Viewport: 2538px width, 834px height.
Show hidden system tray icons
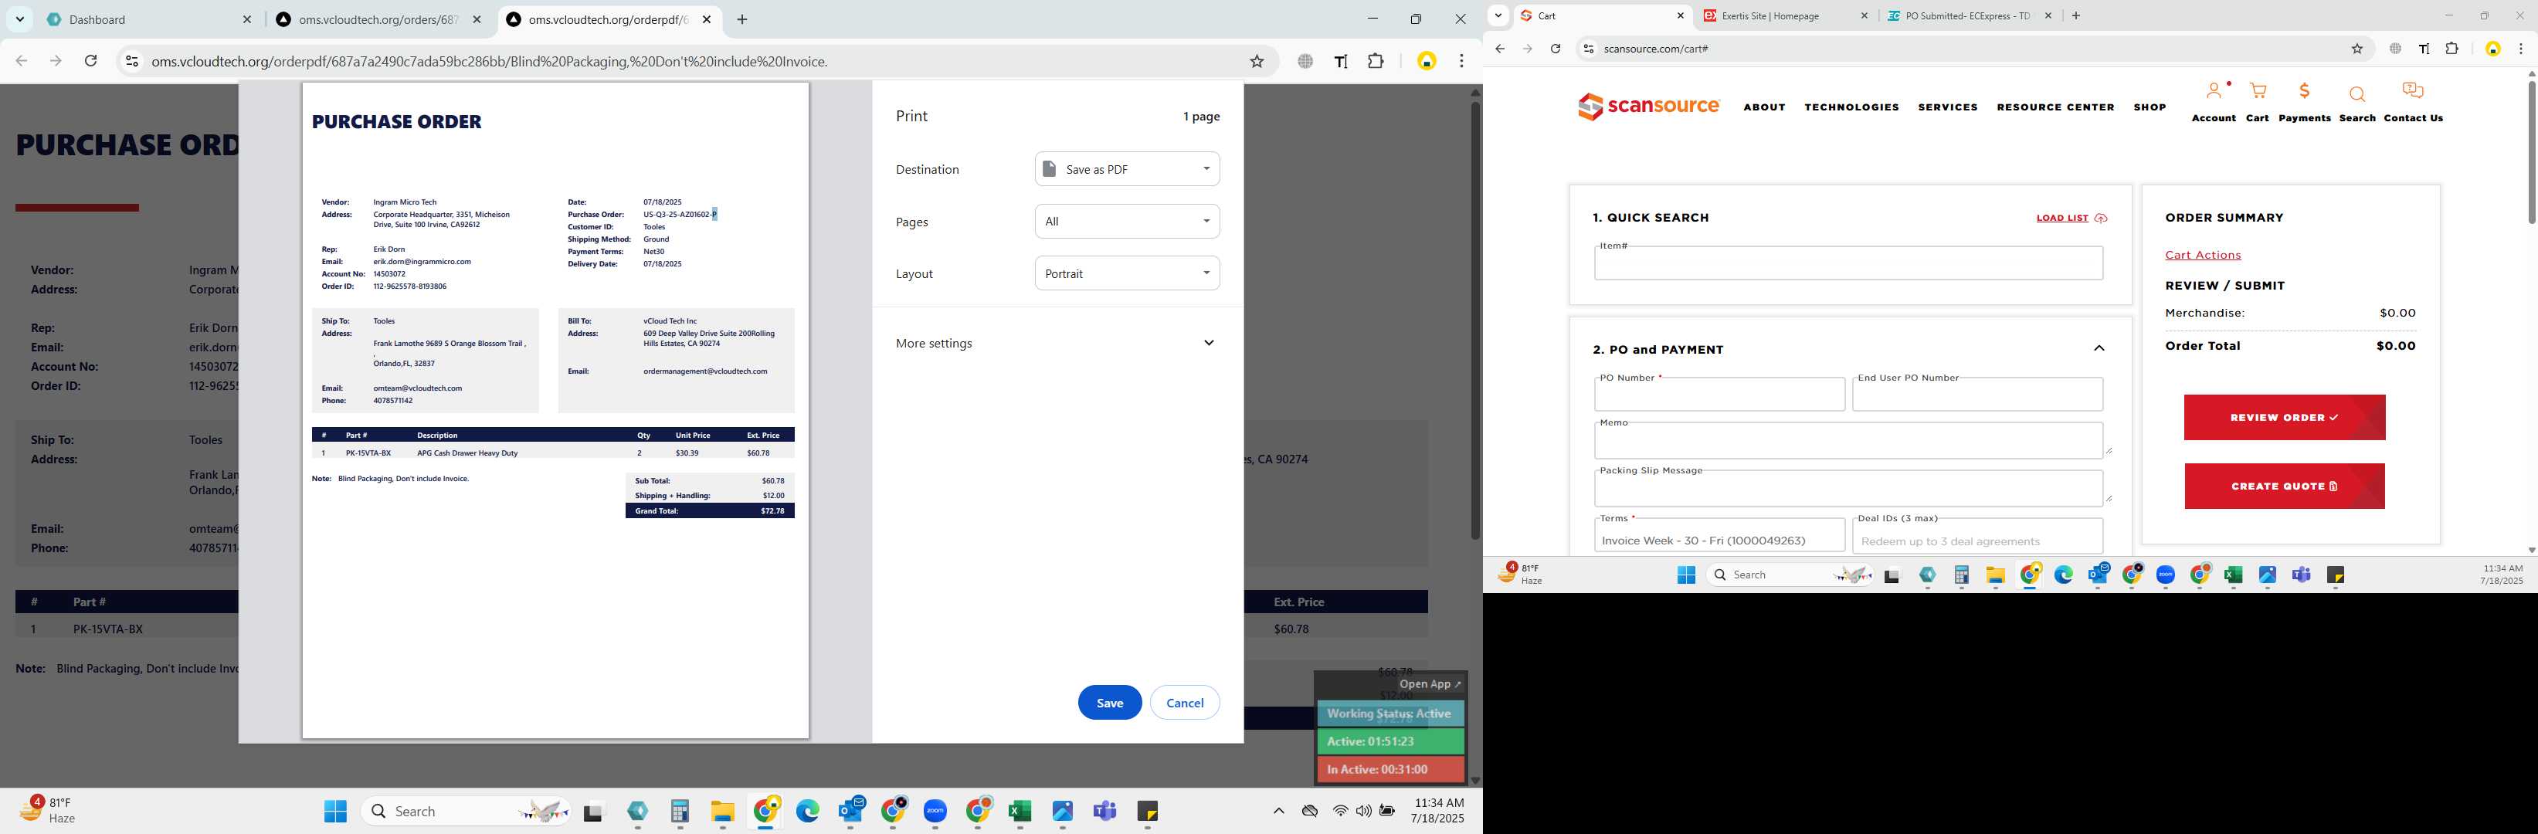pos(1277,812)
